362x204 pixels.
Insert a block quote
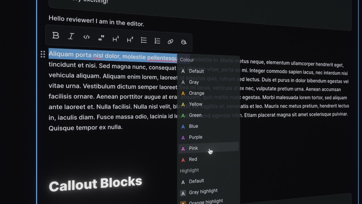click(x=101, y=38)
